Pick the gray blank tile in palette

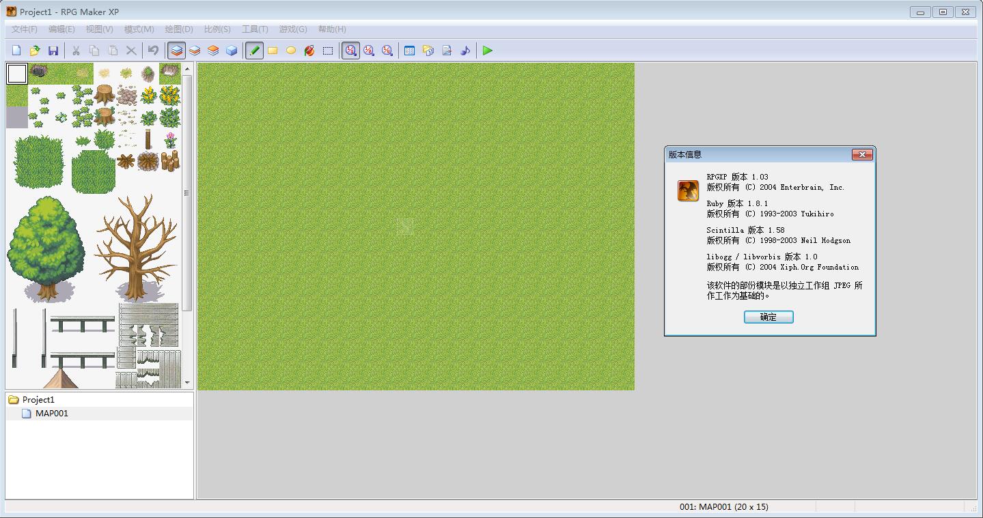pyautogui.click(x=17, y=117)
